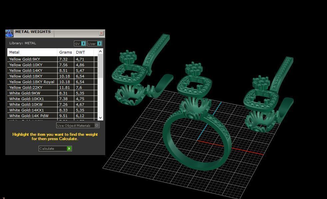
Task: Select the Yellow Gold:18KY row
Action: point(53,76)
